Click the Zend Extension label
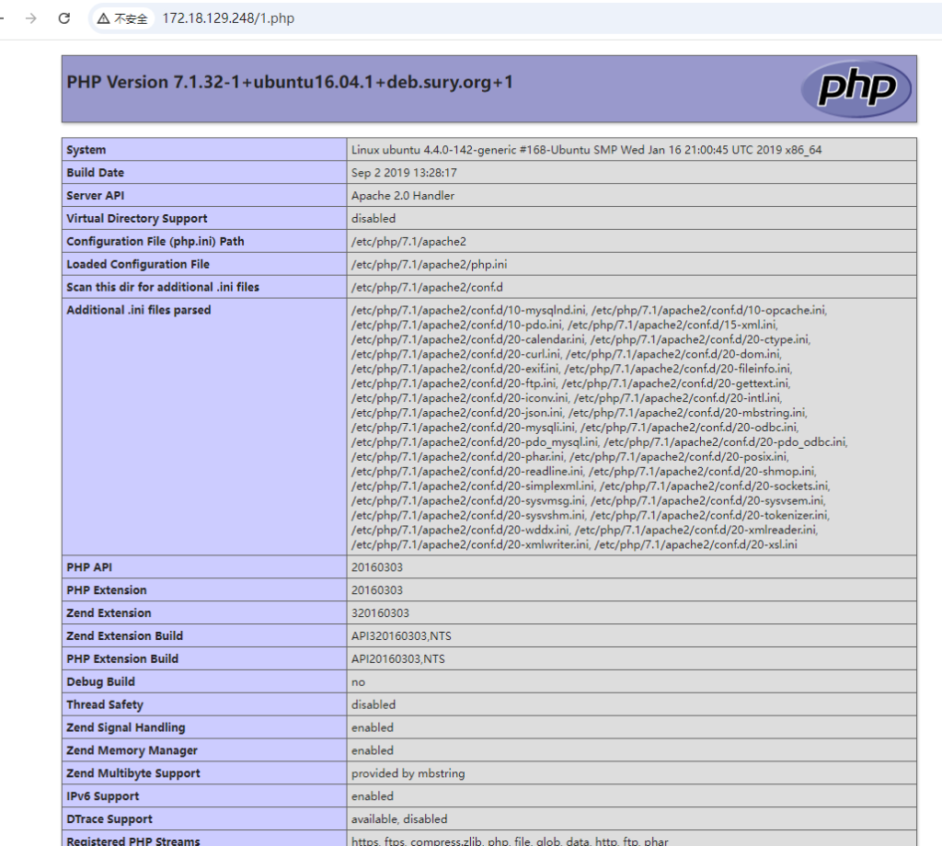This screenshot has height=846, width=942. pyautogui.click(x=109, y=613)
